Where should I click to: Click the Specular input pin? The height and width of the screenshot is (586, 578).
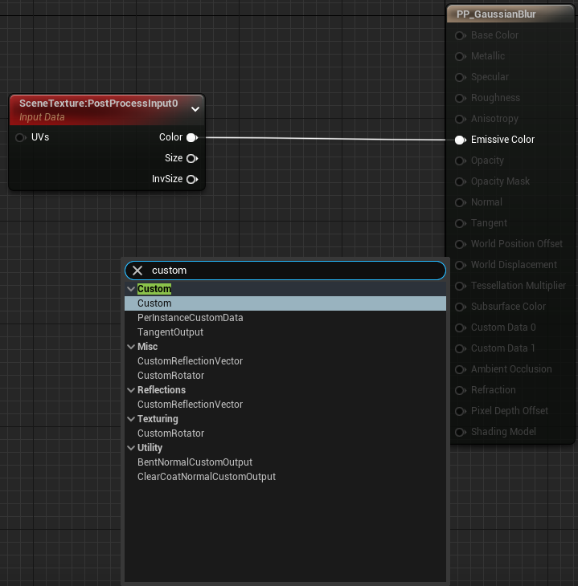(460, 77)
